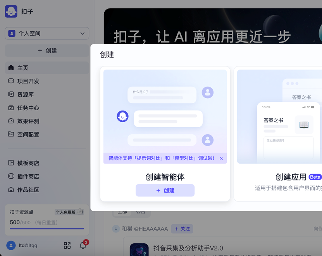
Task: Click the 资源库 library icon
Action: (x=11, y=94)
